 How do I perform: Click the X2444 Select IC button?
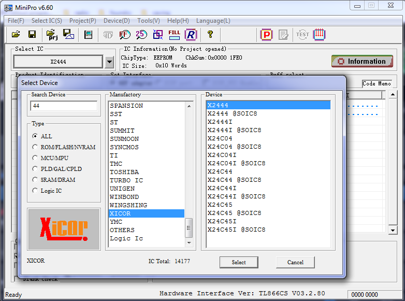(58, 62)
